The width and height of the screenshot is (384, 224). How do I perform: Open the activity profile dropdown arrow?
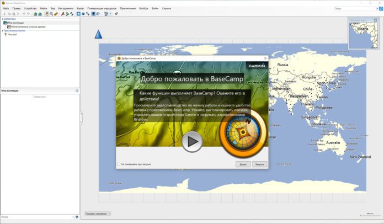tap(110, 14)
